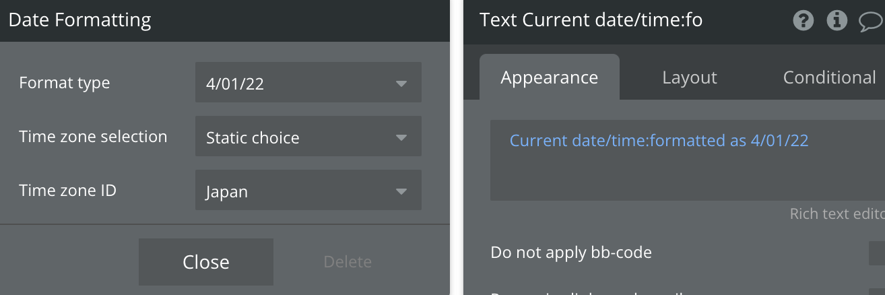The height and width of the screenshot is (295, 885).
Task: Select the Appearance tab
Action: pyautogui.click(x=549, y=77)
